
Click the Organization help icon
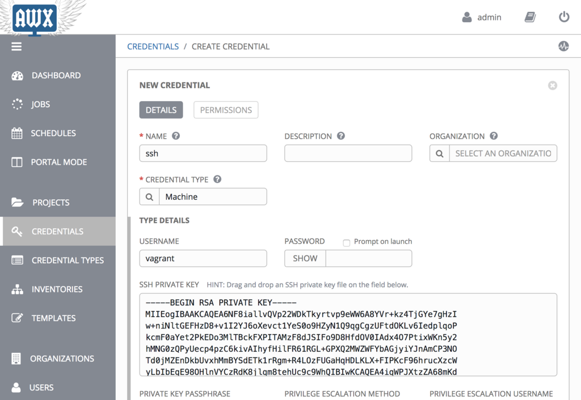coord(494,136)
